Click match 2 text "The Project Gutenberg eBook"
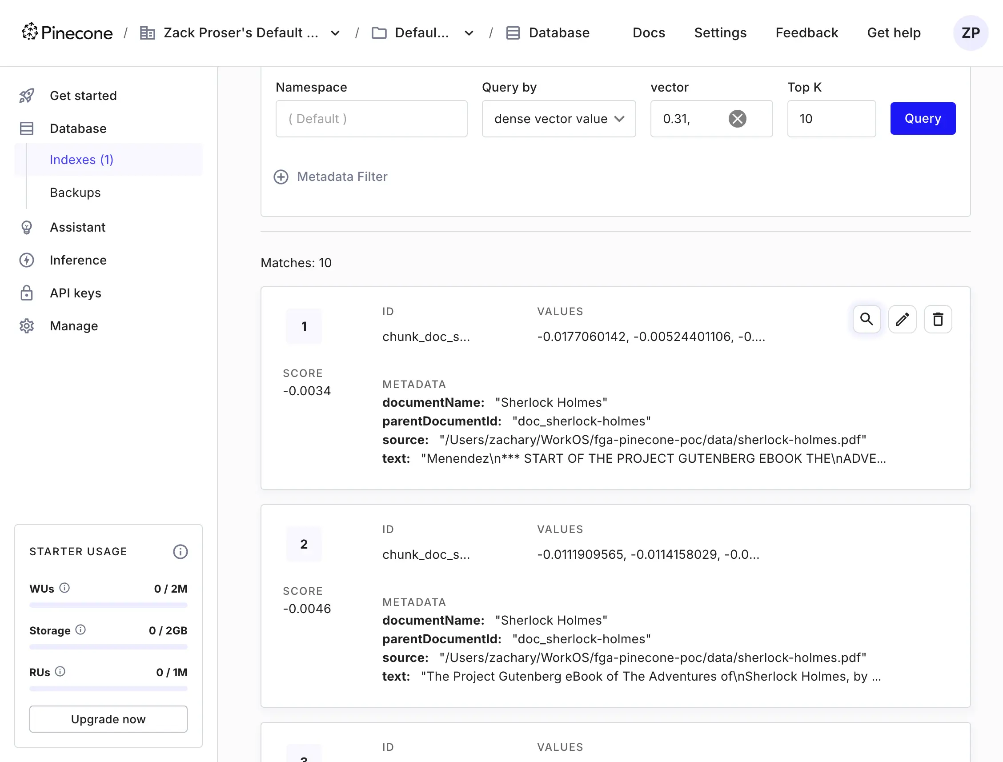Screen dimensions: 1003x762 point(651,676)
